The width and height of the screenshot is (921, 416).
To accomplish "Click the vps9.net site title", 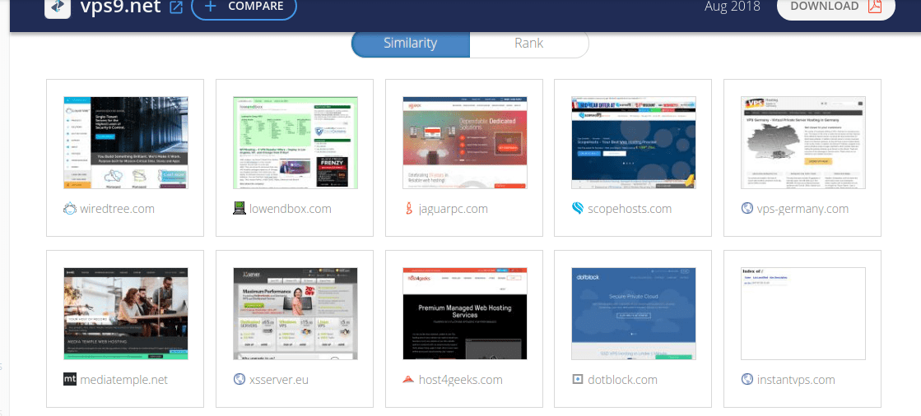I will 121,7.
